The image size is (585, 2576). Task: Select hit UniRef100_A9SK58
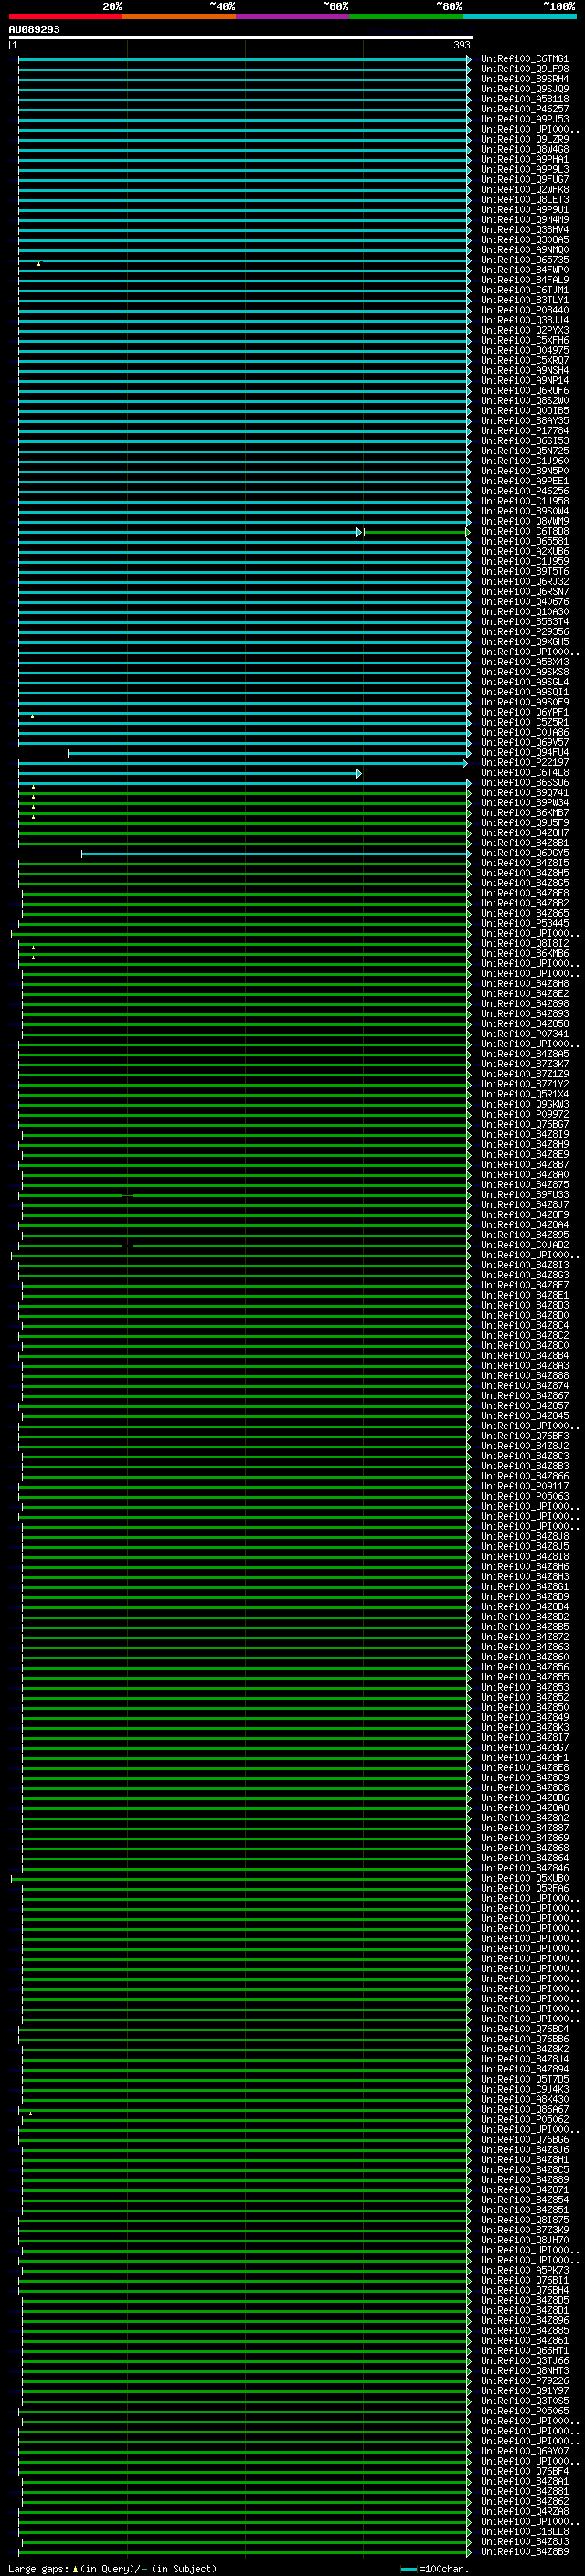(524, 672)
